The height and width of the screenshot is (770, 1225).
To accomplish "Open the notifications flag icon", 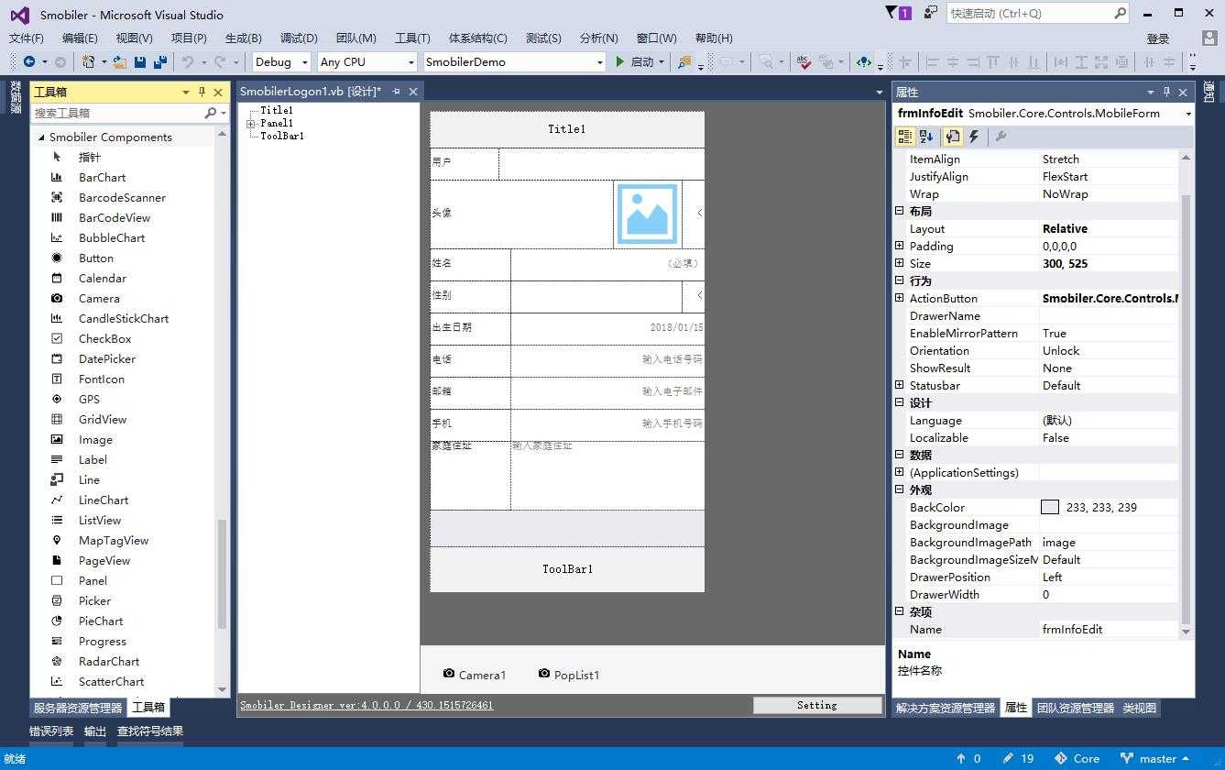I will pos(897,13).
